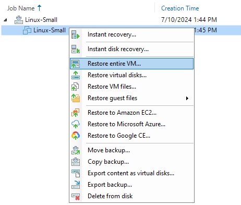Choose Export content as virtual disks

click(x=131, y=173)
